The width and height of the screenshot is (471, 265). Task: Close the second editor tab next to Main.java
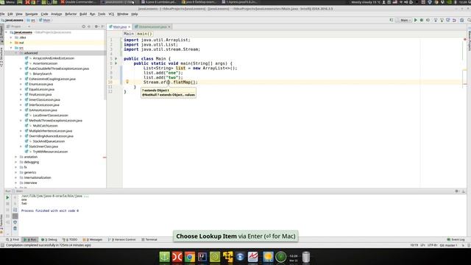[x=169, y=26]
